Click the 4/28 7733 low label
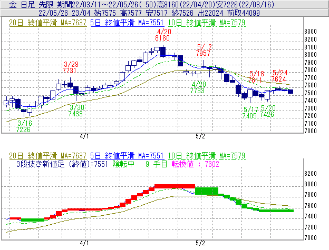Image resolution: width=329 pixels, height=250 pixels. (x=198, y=87)
